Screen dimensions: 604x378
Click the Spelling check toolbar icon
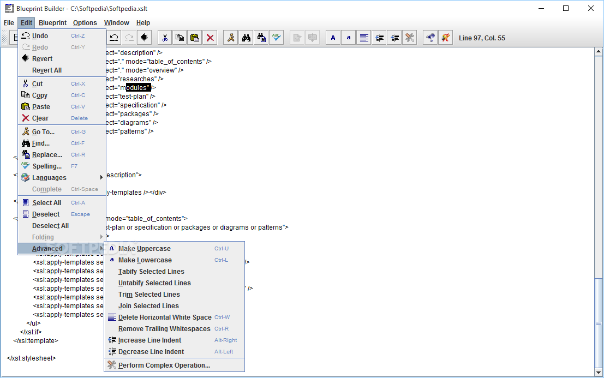(x=277, y=38)
